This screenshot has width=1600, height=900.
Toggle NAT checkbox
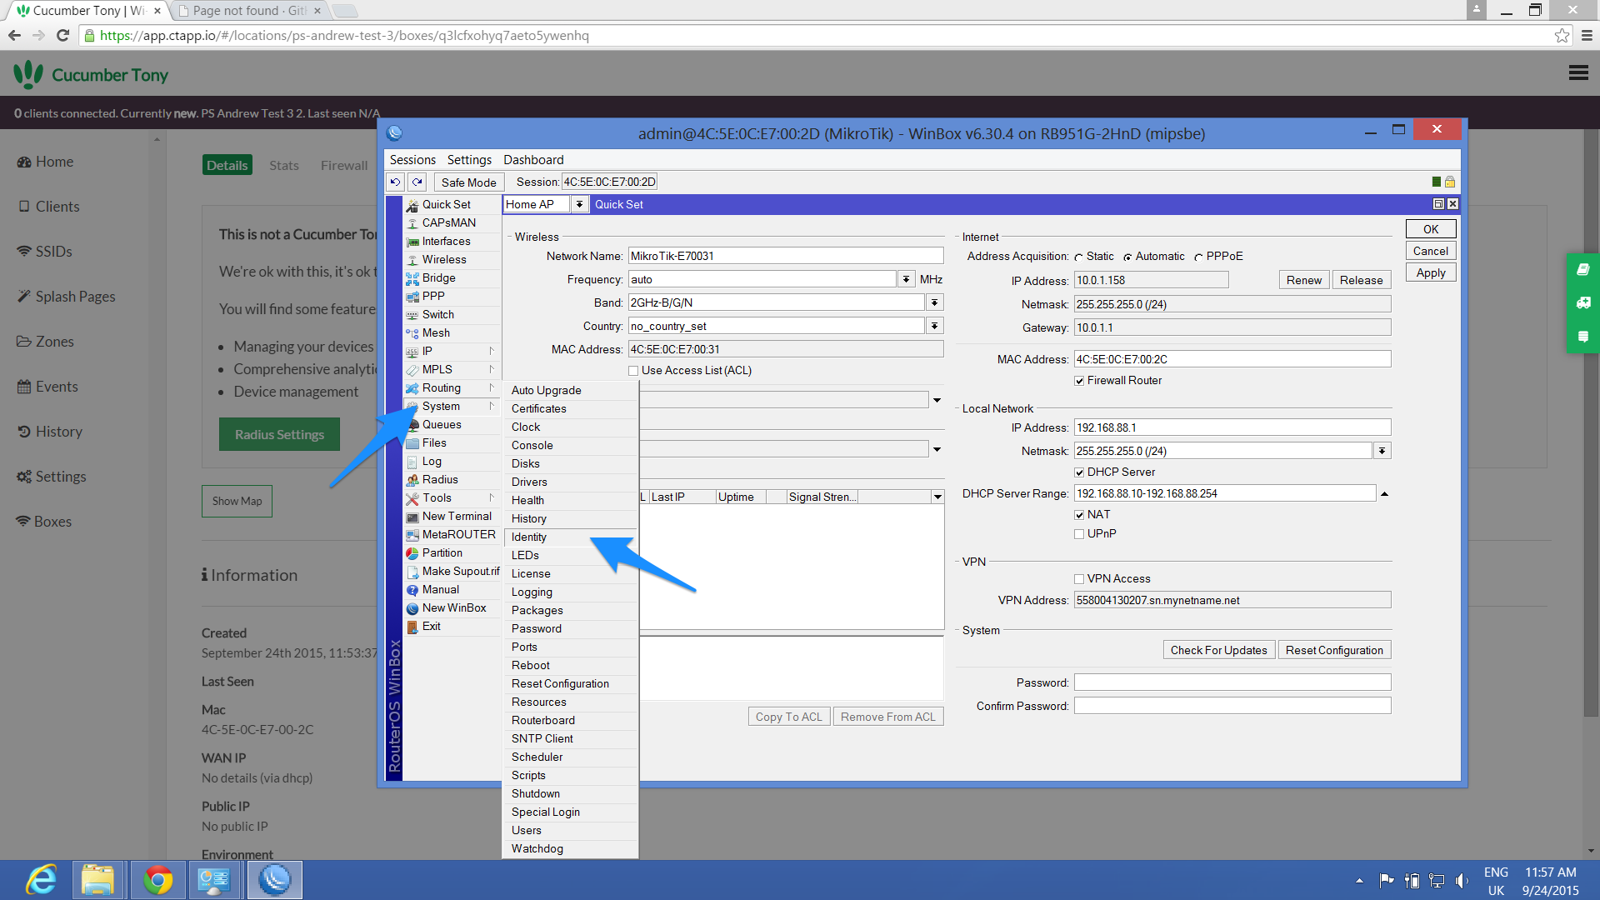[1079, 515]
